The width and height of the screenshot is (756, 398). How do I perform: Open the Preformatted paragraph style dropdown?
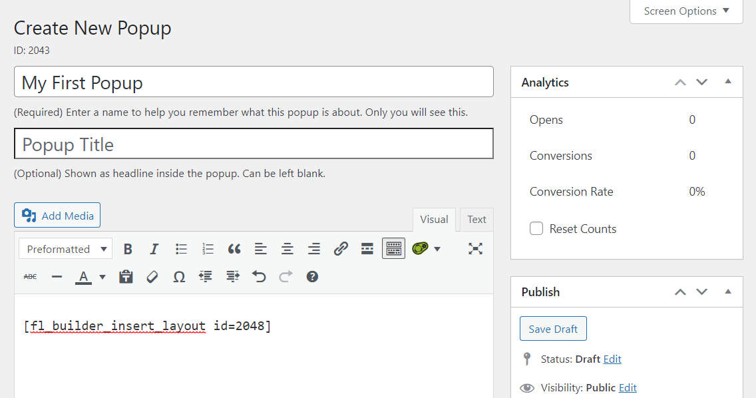point(66,249)
